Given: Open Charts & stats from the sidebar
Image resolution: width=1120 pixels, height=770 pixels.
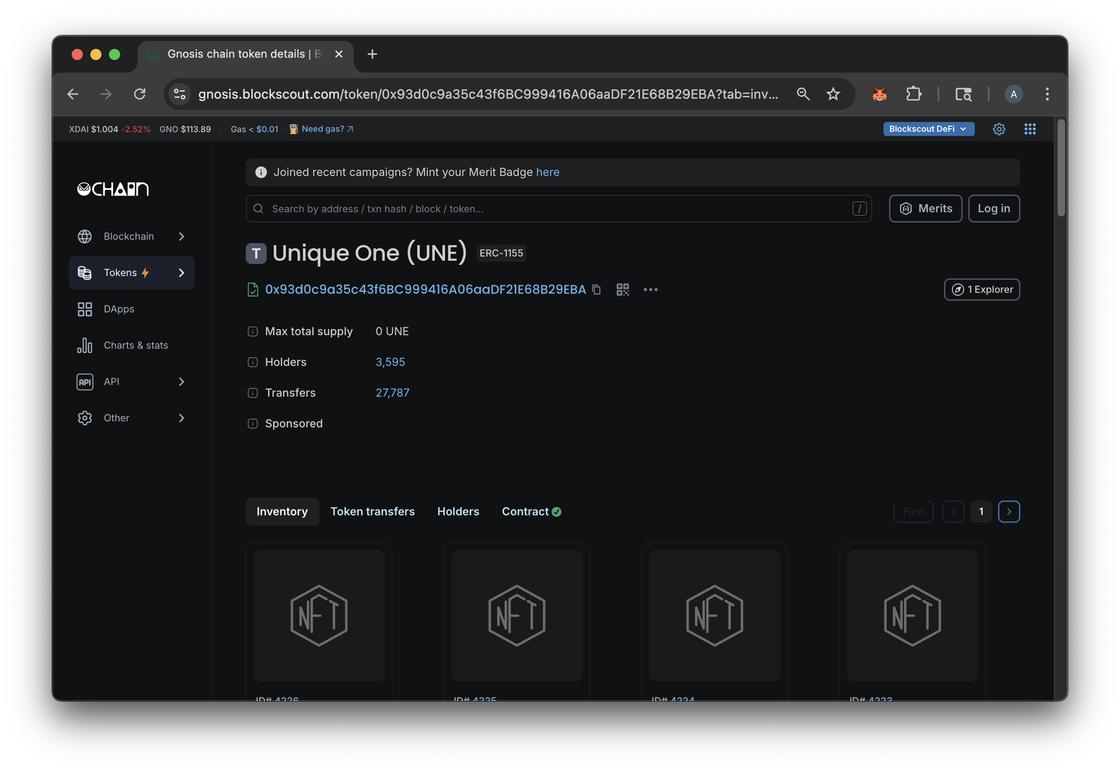Looking at the screenshot, I should 135,345.
